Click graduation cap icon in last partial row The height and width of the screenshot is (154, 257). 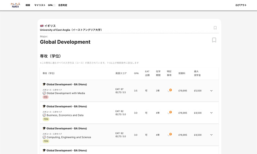(44, 151)
